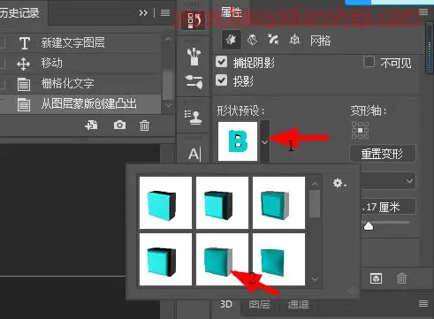434x319 pixels.
Task: Select the Coordinates properties icon
Action: [x=294, y=40]
